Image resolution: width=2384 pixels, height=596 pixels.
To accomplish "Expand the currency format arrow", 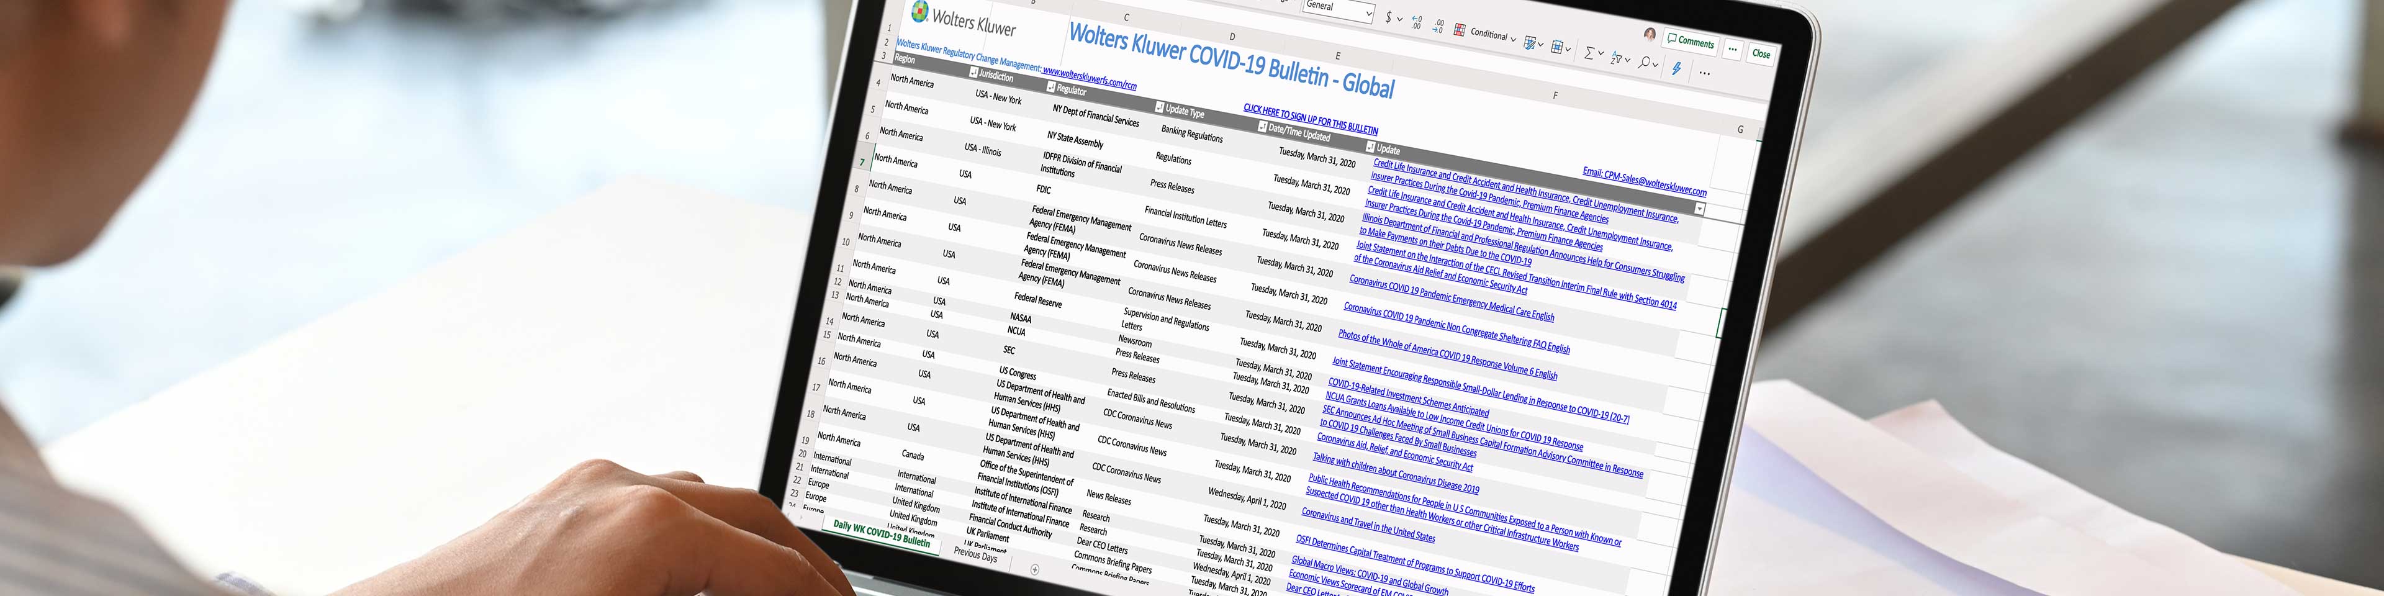I will coord(1399,19).
